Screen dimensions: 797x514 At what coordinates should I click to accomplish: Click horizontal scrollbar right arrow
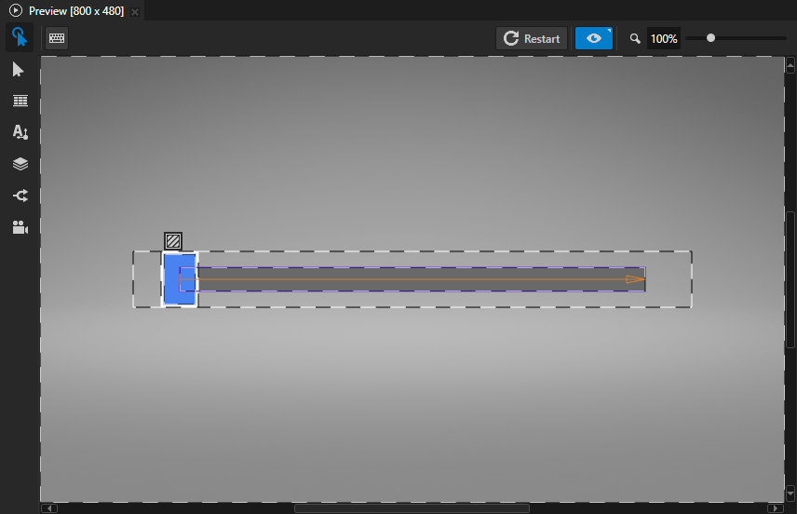click(776, 508)
